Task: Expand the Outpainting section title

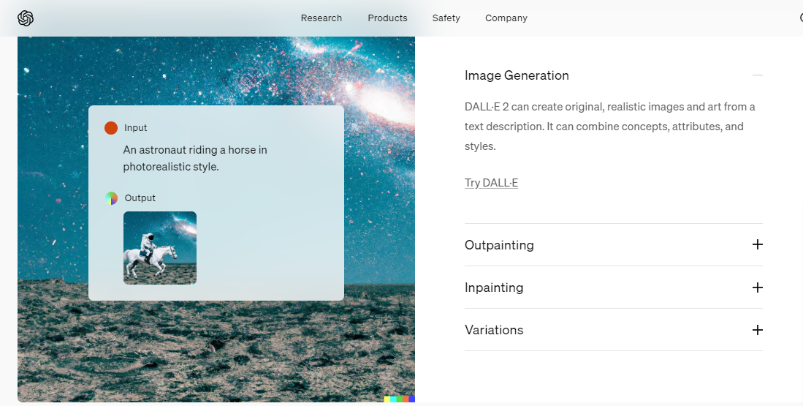Action: [499, 245]
